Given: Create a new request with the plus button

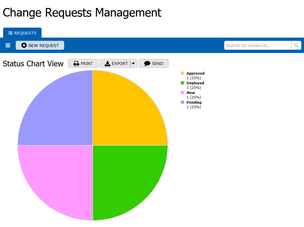Looking at the screenshot, I should click(40, 45).
